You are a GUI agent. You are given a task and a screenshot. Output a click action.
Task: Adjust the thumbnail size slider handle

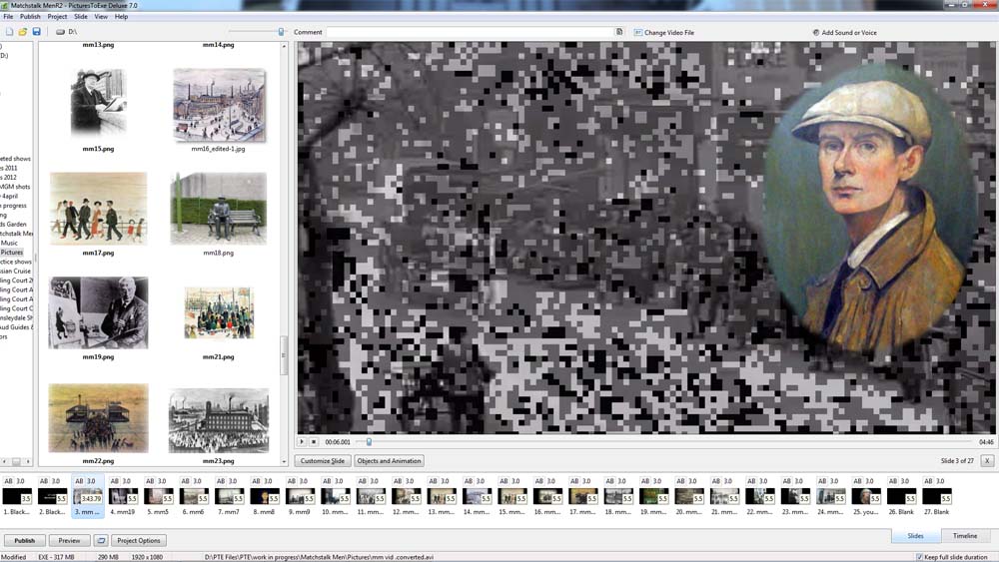coord(281,32)
